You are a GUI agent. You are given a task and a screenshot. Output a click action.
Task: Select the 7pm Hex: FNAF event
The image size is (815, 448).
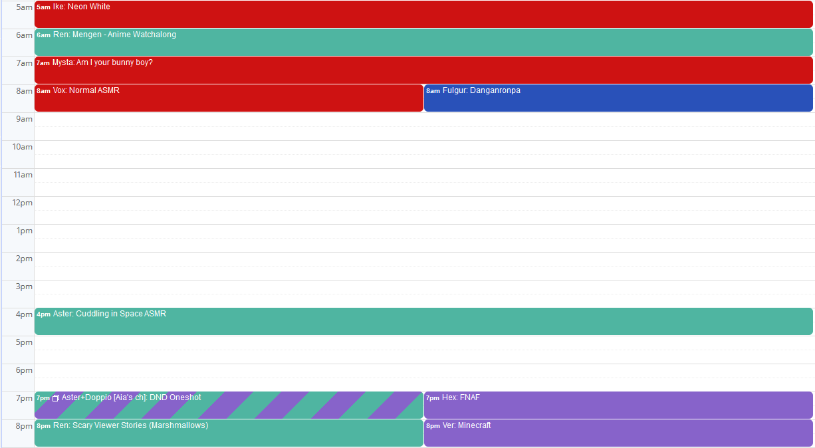point(618,405)
